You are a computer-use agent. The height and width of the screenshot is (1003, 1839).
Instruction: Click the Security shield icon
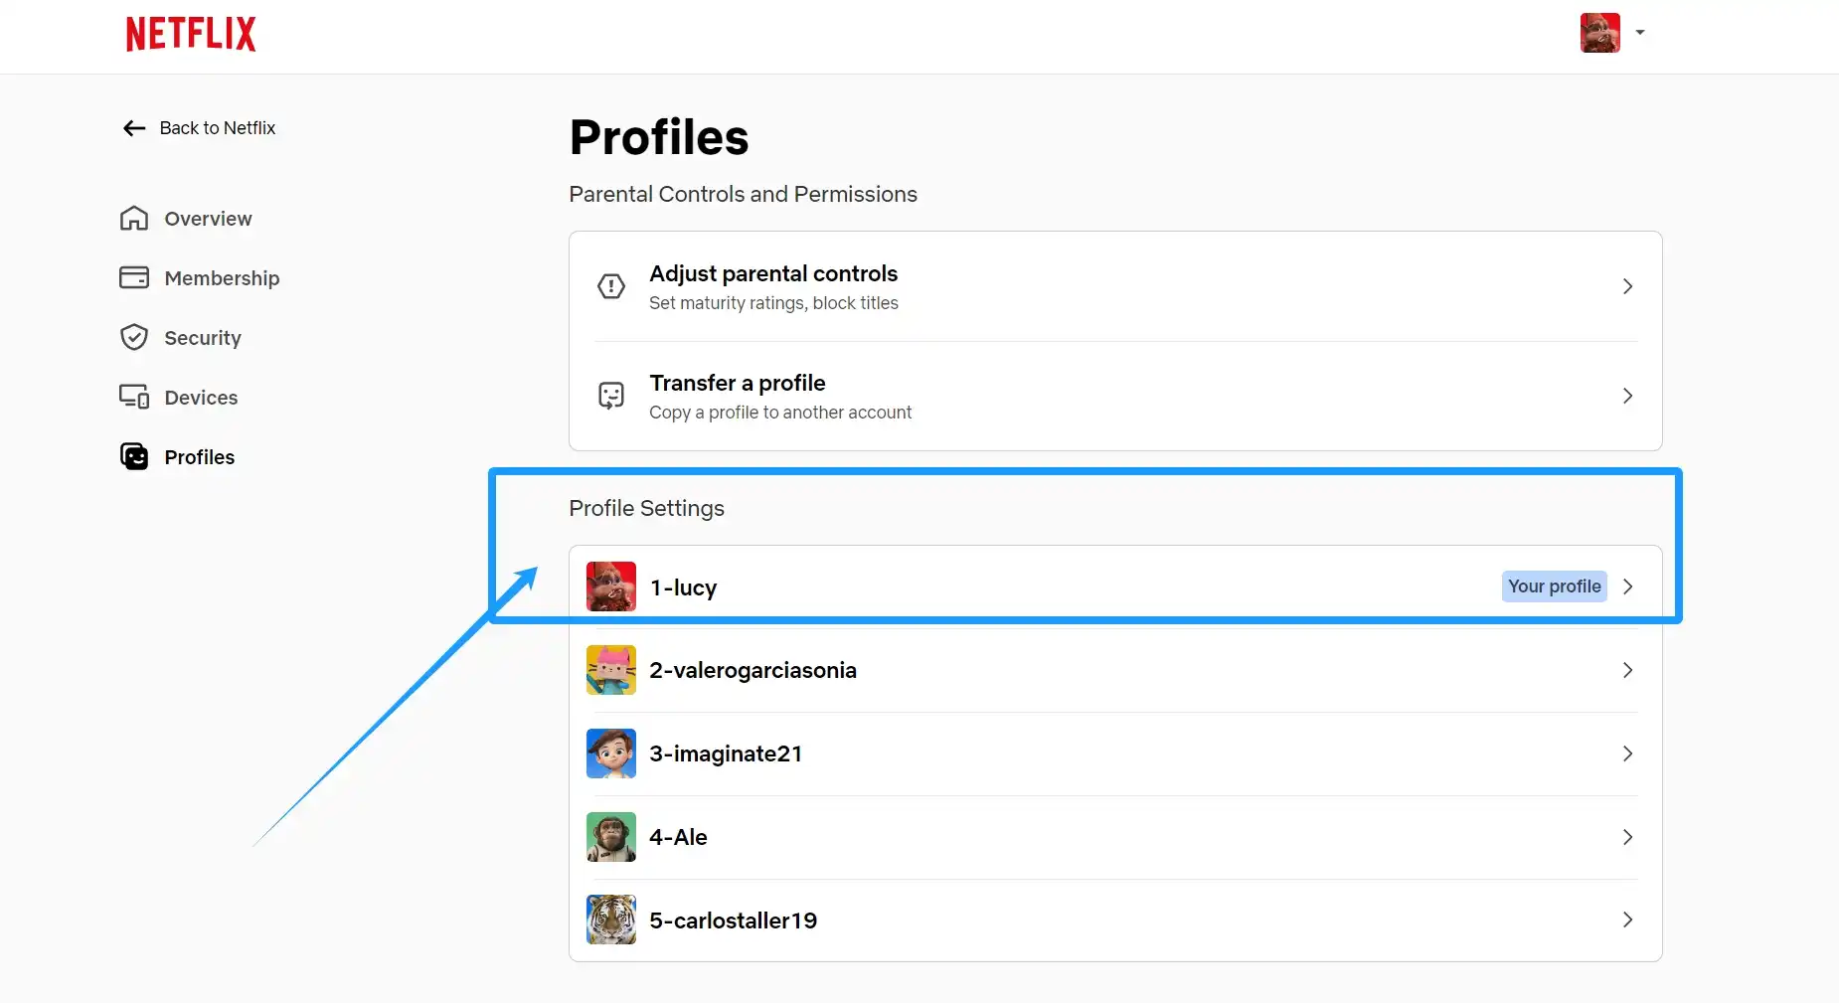(x=134, y=337)
